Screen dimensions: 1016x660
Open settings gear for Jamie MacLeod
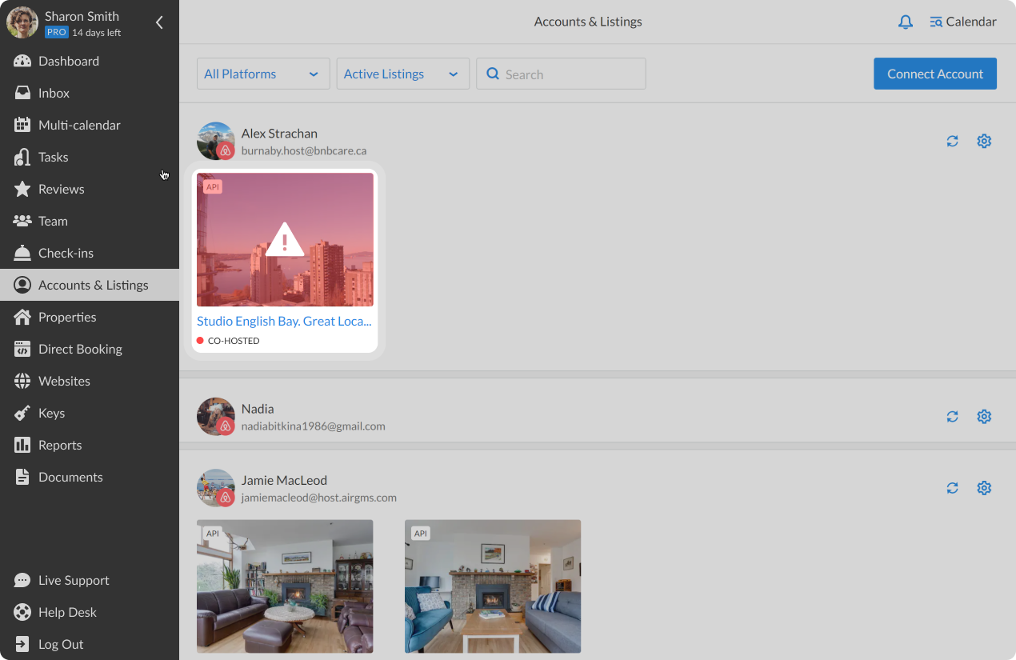[x=984, y=488]
